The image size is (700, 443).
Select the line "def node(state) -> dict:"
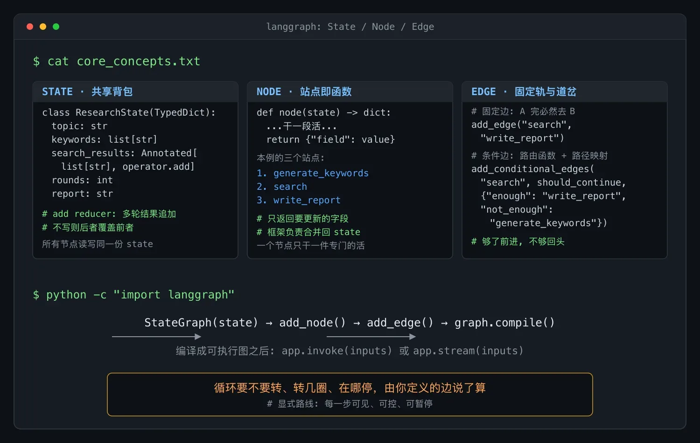(324, 112)
